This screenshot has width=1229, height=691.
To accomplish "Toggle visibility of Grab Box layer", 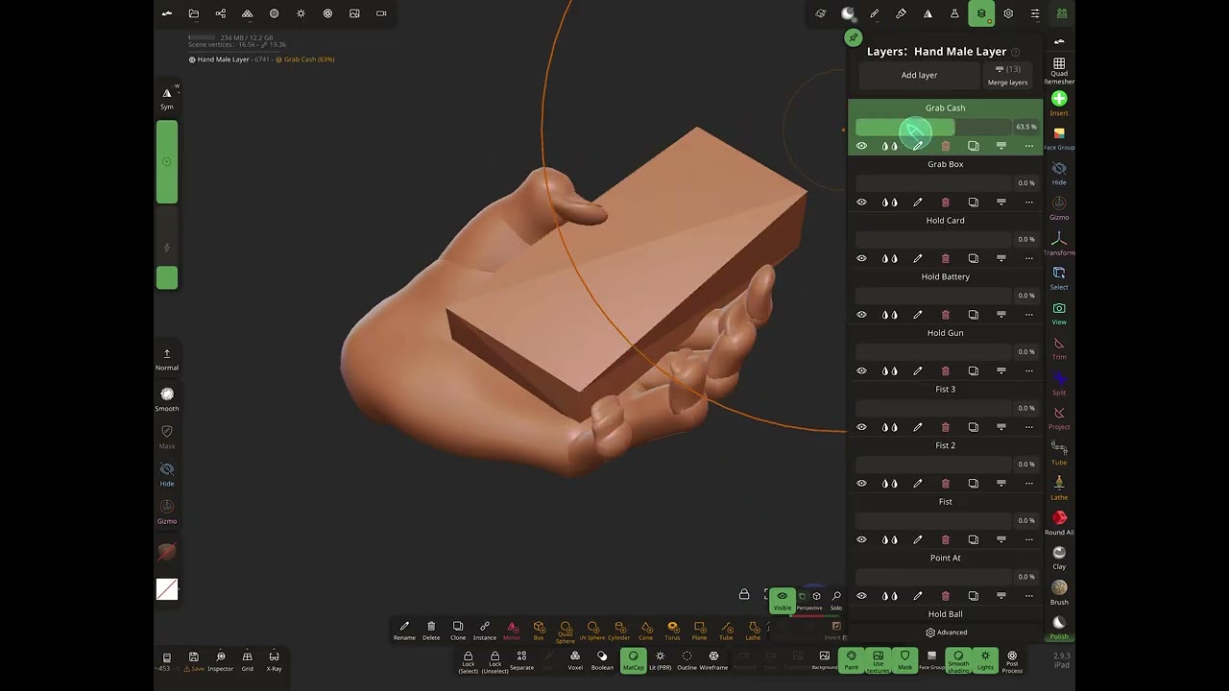I will tap(861, 203).
